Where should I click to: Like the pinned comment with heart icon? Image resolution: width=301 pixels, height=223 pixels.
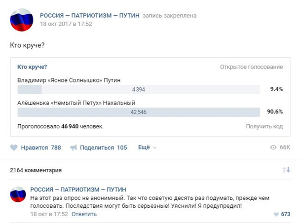[x=276, y=215]
